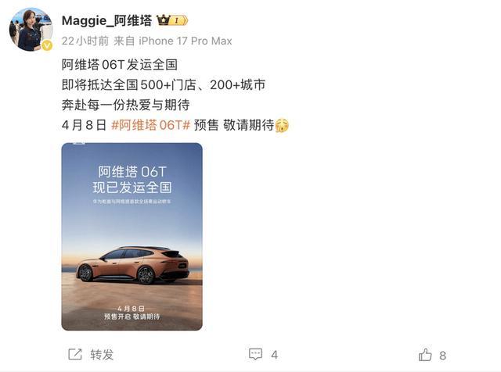Click the crown VIP membership icon

point(163,20)
